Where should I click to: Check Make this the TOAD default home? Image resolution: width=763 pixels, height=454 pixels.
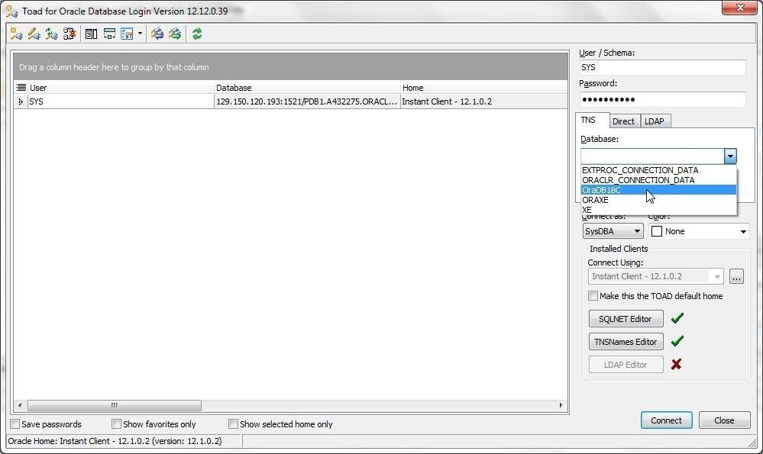point(593,295)
